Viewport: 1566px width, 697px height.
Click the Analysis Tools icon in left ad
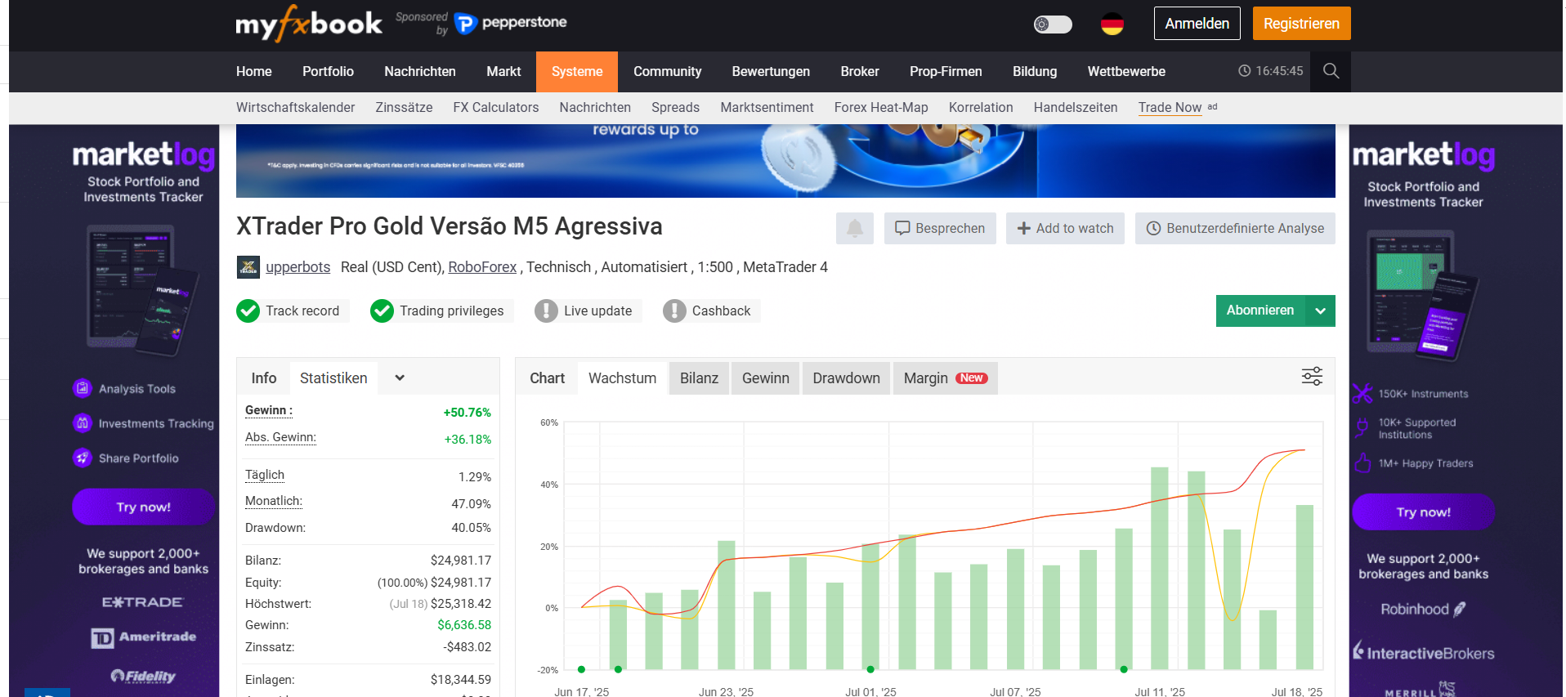click(83, 388)
